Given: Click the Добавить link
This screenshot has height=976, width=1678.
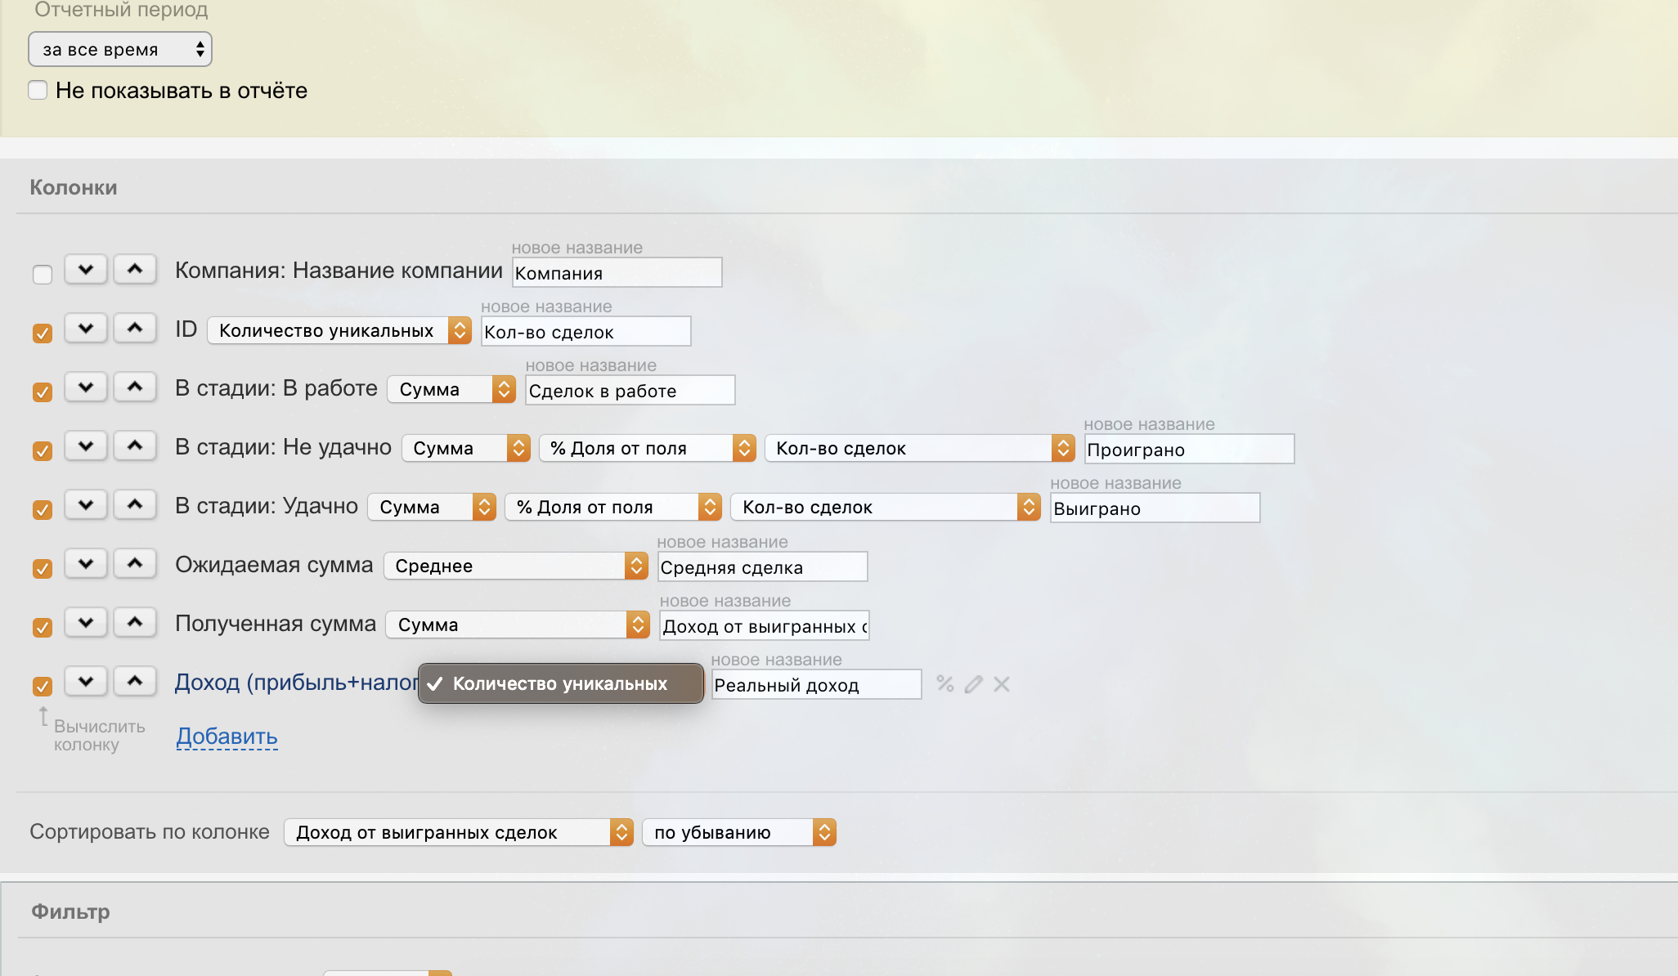Looking at the screenshot, I should click(227, 736).
